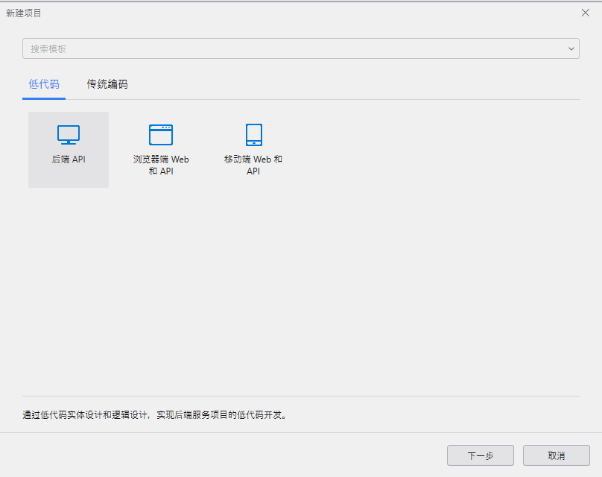Pick the phone-shaped project template icon
602x477 pixels.
click(x=253, y=134)
